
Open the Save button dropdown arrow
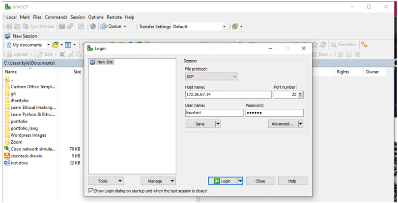(x=218, y=124)
